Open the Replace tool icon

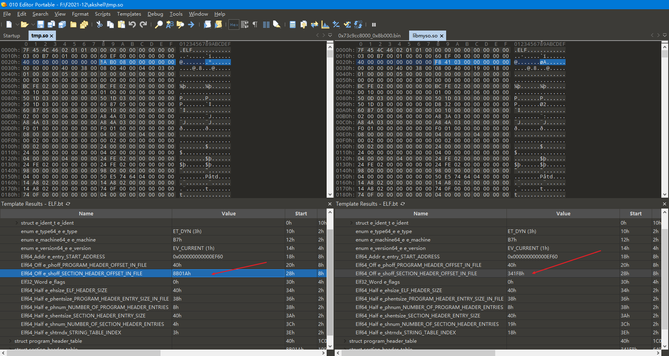coord(170,25)
